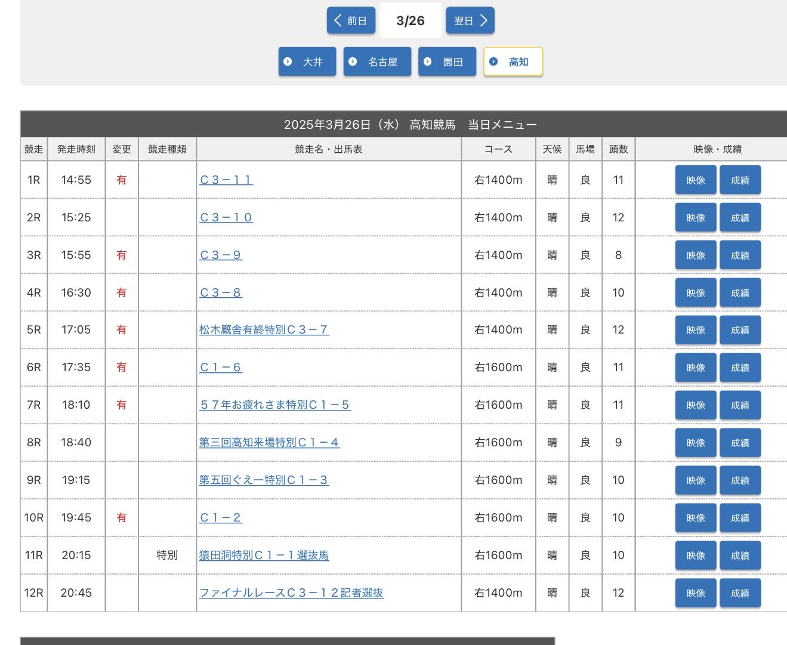Click the 18:10 start time cell

[x=76, y=405]
